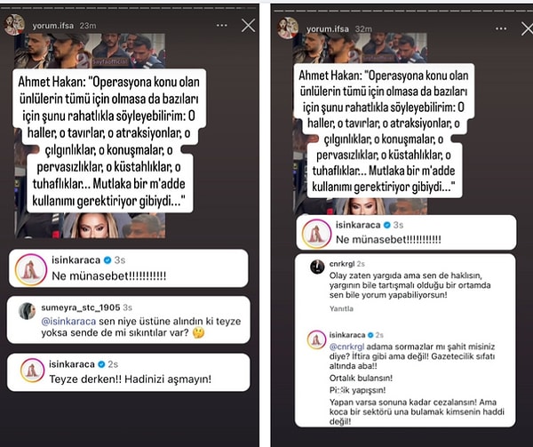Click Yanıtla under cnrkrgl's comment
The width and height of the screenshot is (533, 447).
point(341,308)
